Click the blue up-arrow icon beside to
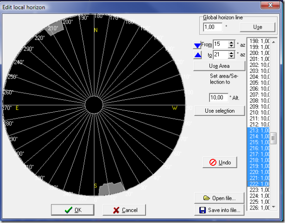Viewport: 285px width, 223px height. tap(197, 55)
